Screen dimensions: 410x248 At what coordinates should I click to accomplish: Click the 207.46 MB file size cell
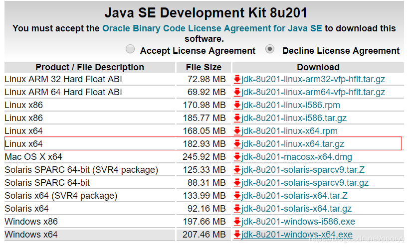click(x=204, y=235)
